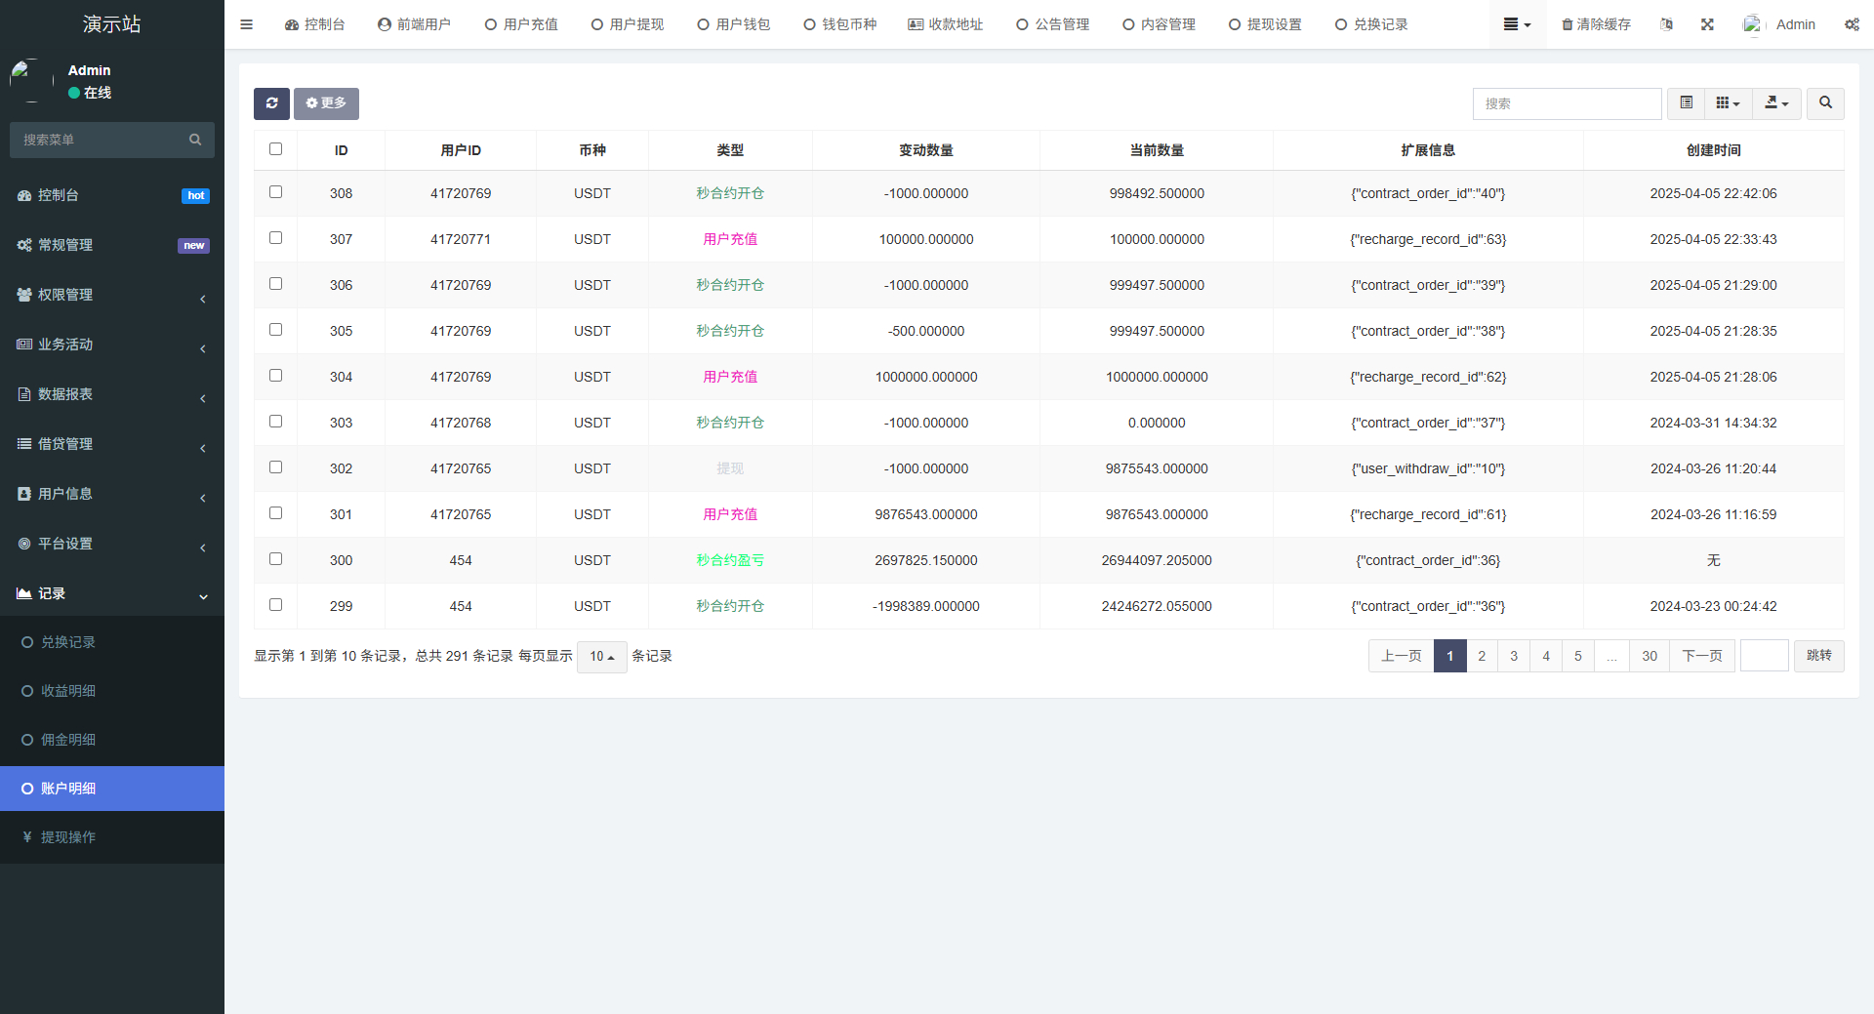Viewport: 1874px width, 1014px height.
Task: Click the refresh table icon button
Action: coord(271,103)
